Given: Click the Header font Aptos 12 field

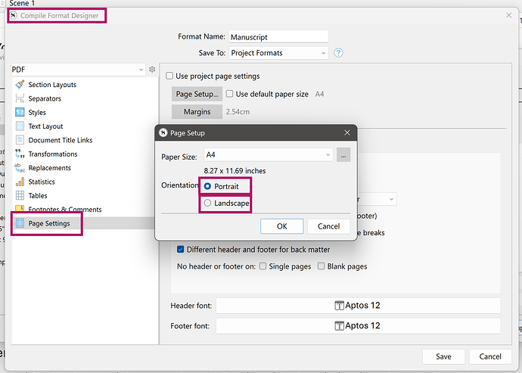Looking at the screenshot, I should pyautogui.click(x=358, y=306).
